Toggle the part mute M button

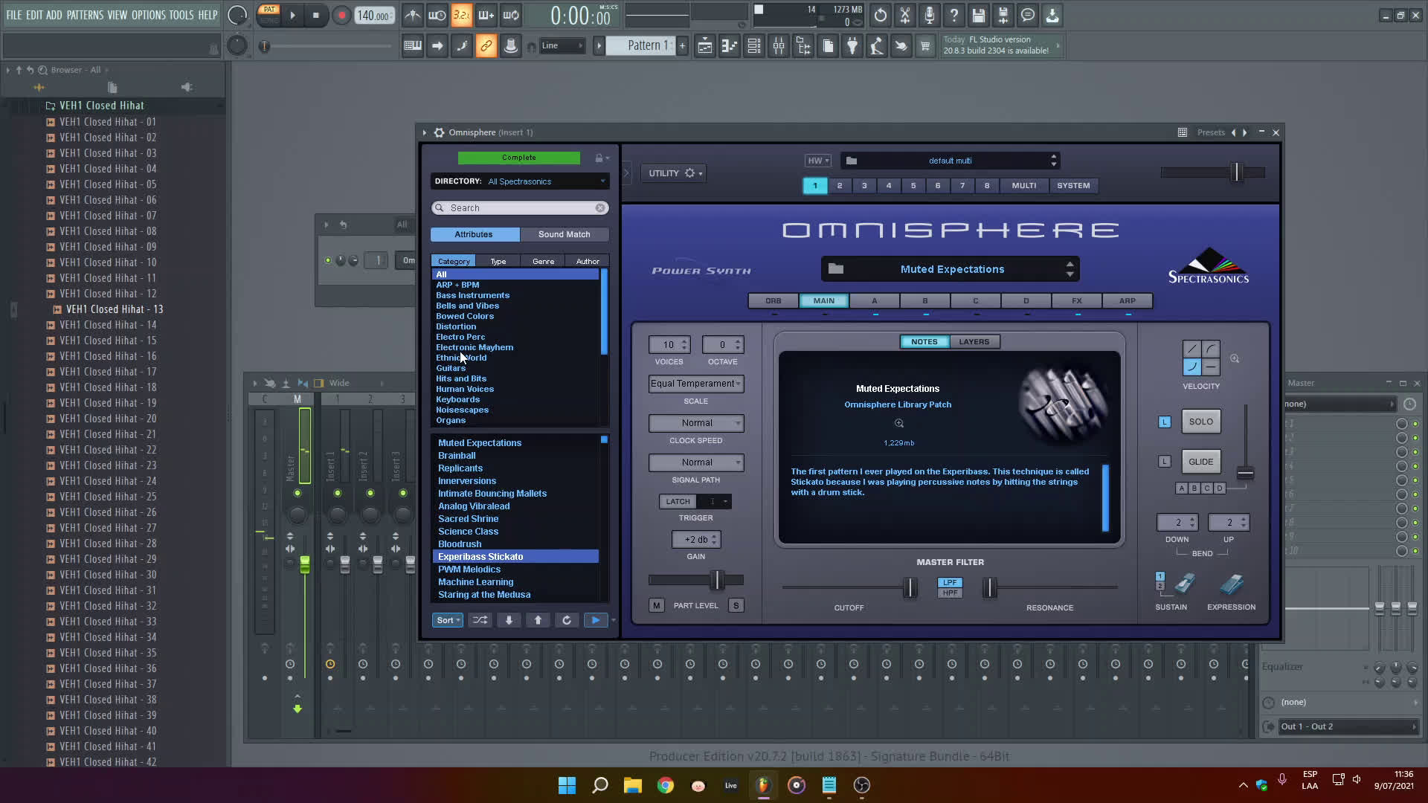click(657, 606)
